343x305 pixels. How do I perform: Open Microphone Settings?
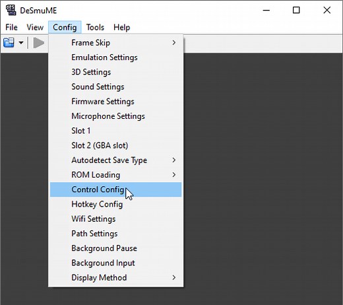(115, 116)
